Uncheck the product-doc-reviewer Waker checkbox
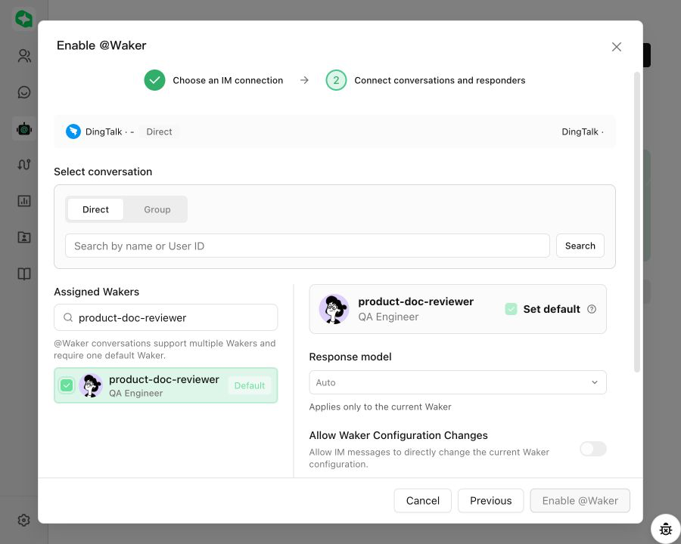681x544 pixels. pos(67,385)
